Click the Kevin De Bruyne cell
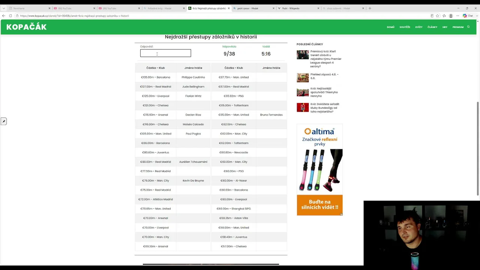 pyautogui.click(x=193, y=180)
